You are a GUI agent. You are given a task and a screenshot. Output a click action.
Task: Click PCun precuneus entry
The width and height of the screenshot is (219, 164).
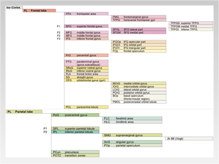click(75, 152)
